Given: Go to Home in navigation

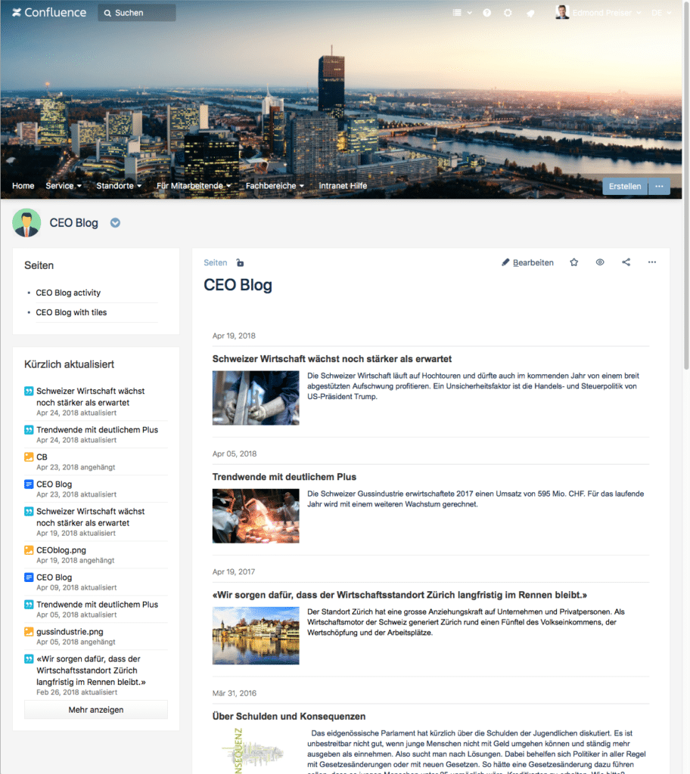Looking at the screenshot, I should coord(23,186).
